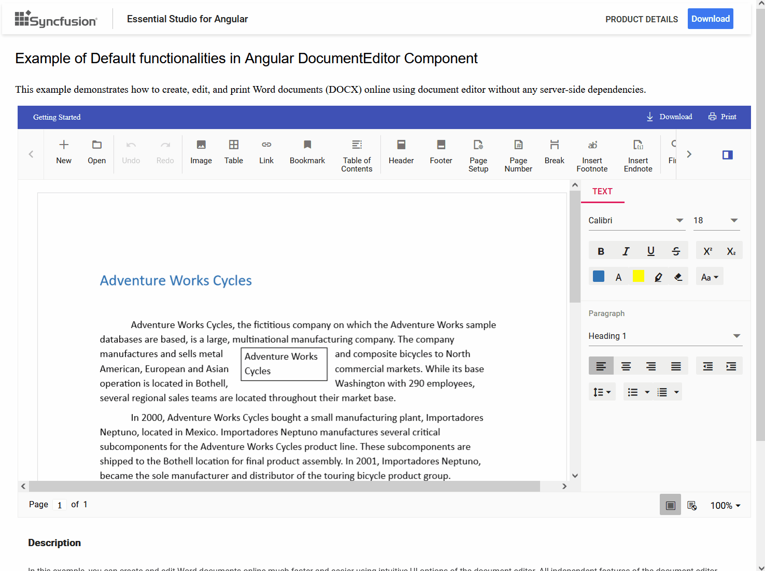Toggle italic text formatting

click(626, 251)
